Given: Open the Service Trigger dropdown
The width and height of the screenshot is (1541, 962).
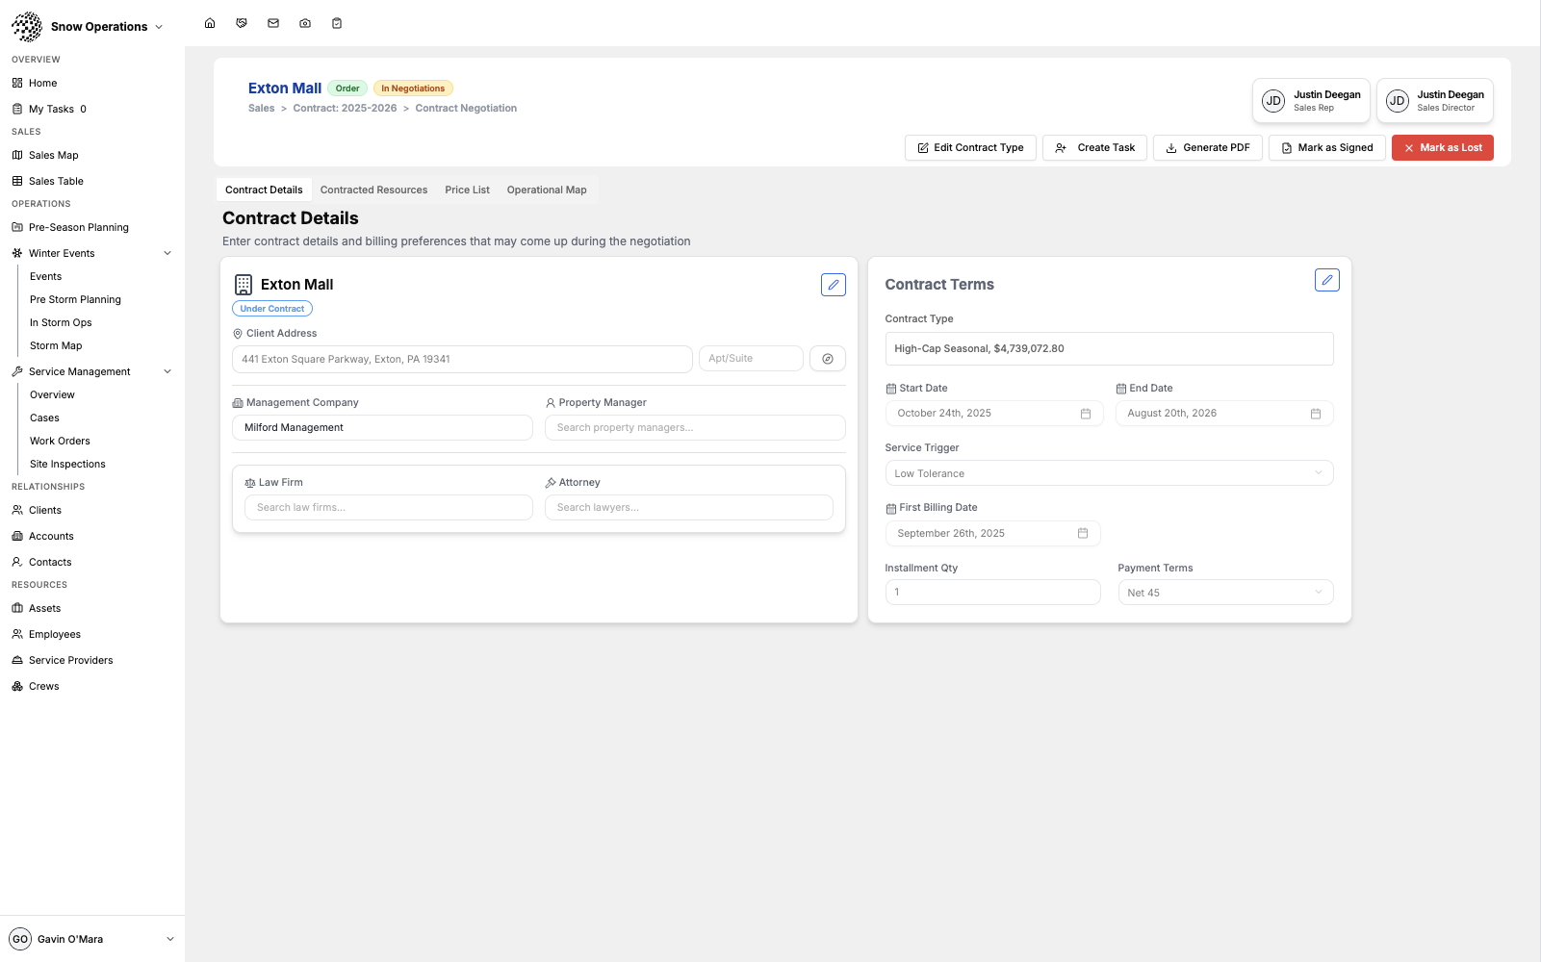Looking at the screenshot, I should coord(1108,473).
